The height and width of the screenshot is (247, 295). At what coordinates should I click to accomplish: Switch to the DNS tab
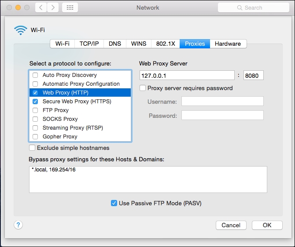114,44
